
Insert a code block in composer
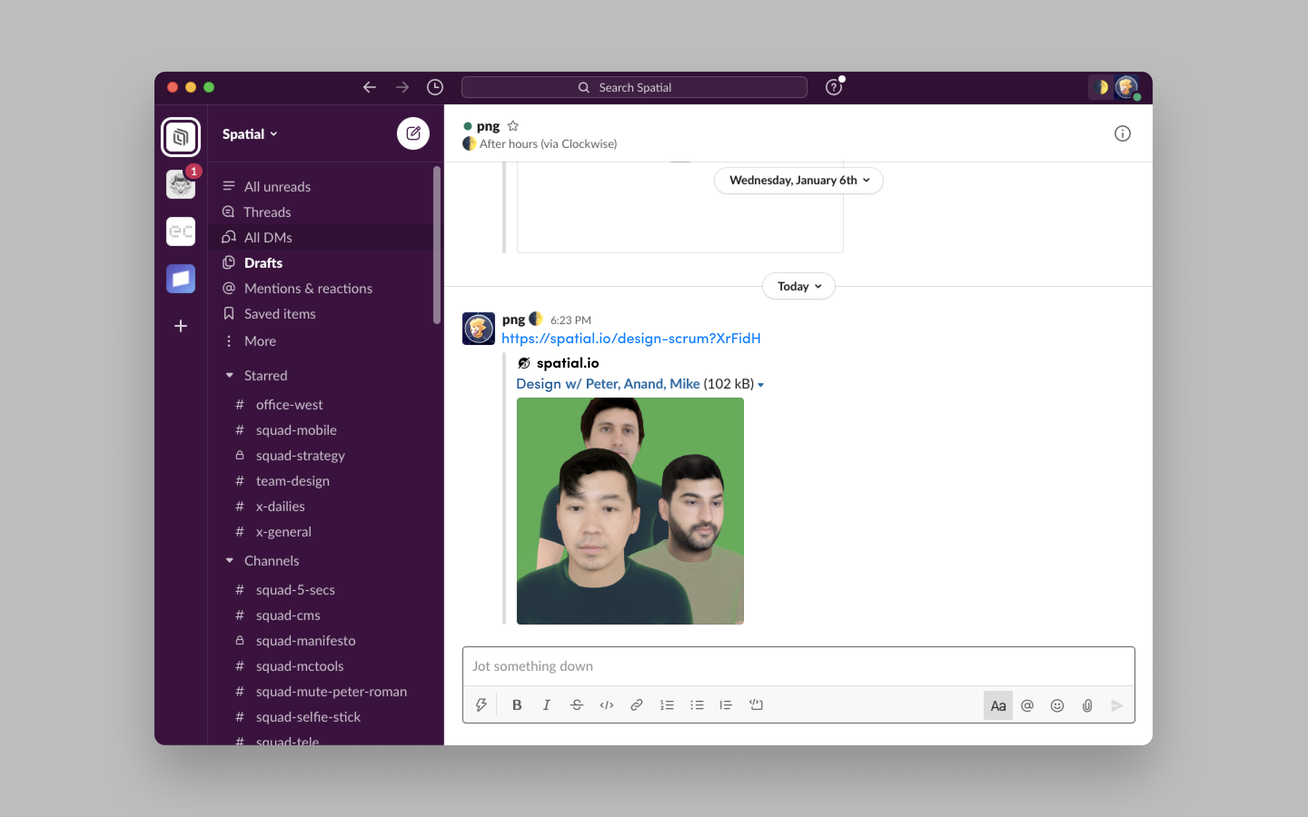click(x=756, y=704)
